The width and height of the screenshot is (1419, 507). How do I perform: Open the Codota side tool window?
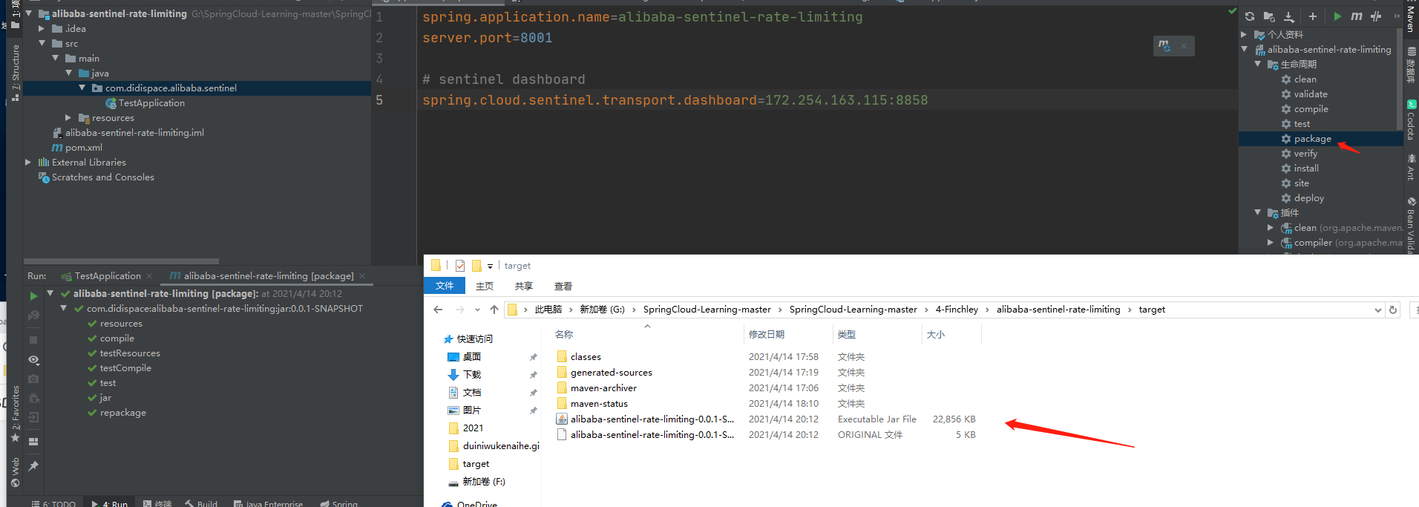(x=1411, y=120)
